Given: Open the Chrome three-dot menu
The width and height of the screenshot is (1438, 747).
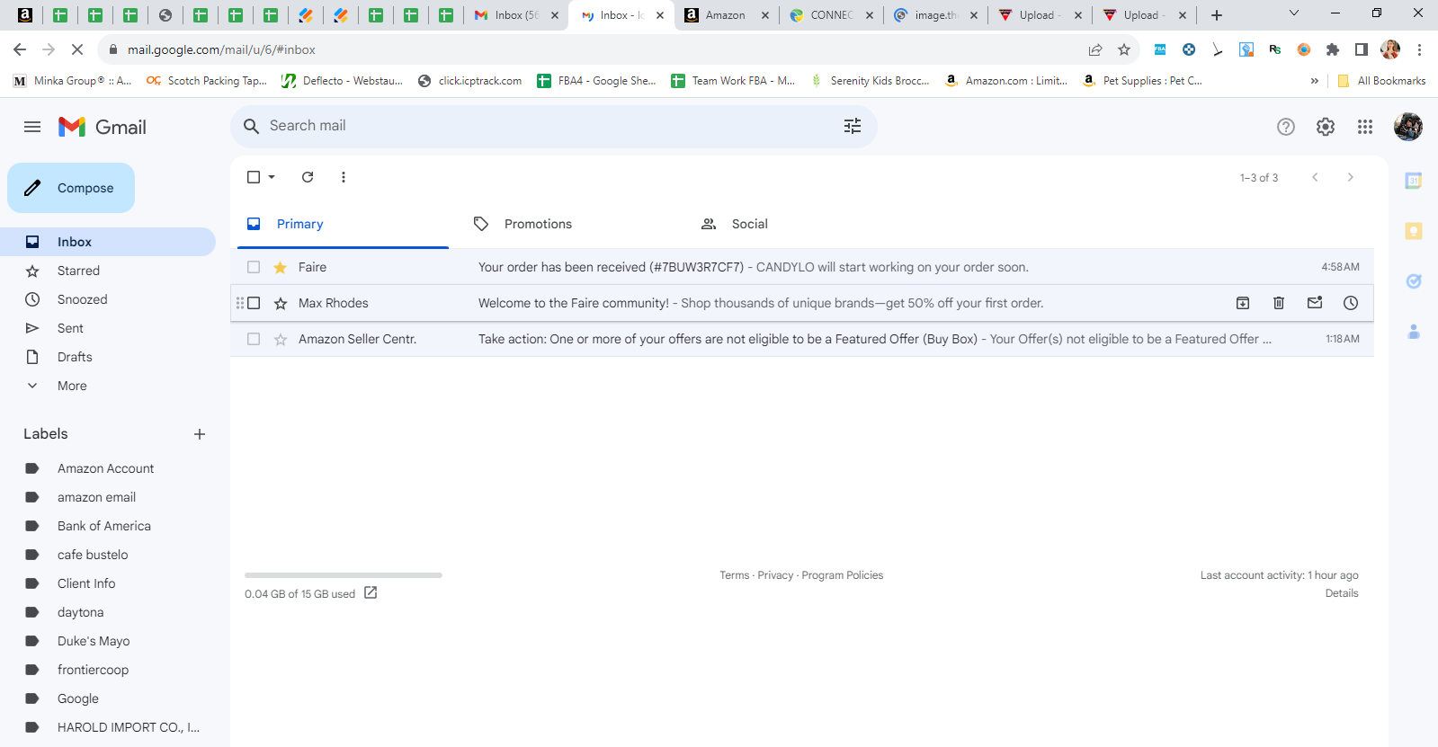Looking at the screenshot, I should [1420, 49].
